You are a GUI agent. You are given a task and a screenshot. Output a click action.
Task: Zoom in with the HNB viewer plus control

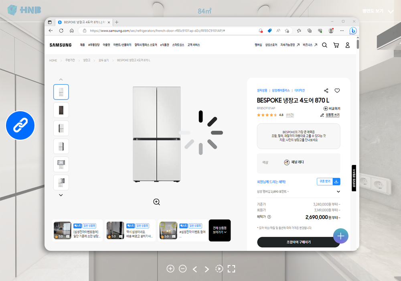click(x=170, y=269)
